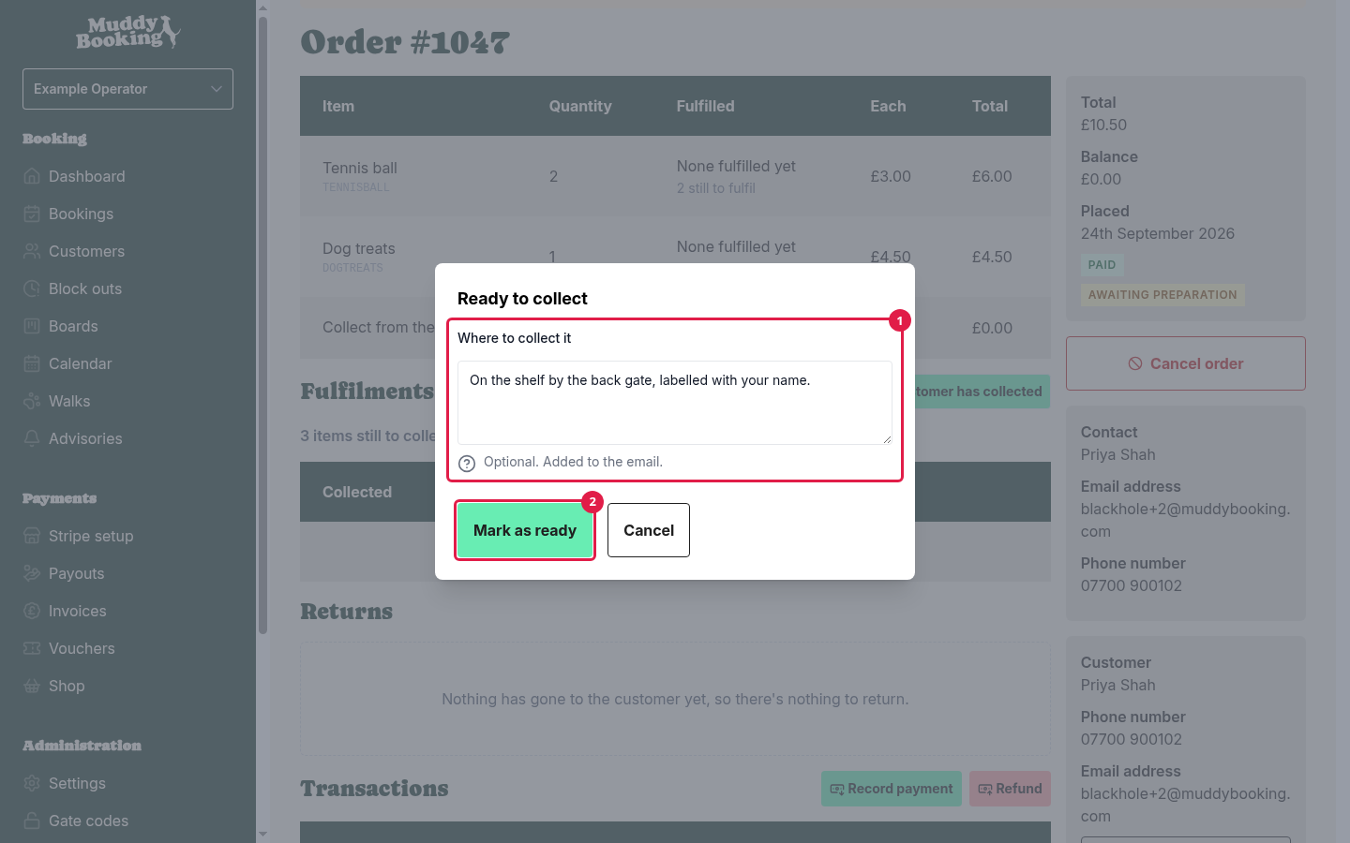Click the sidebar scrollbar down arrow
Screen dimensions: 1350x843
[262, 834]
